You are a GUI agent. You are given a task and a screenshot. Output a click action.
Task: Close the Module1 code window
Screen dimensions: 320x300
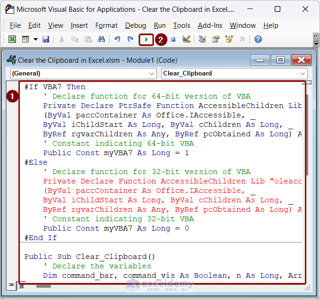point(302,60)
